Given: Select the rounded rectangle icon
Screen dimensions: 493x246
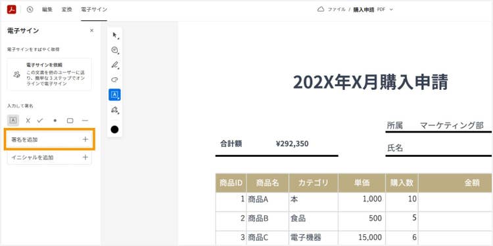Looking at the screenshot, I should 70,121.
